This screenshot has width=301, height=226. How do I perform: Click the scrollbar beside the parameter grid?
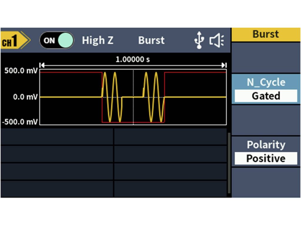[229, 163]
